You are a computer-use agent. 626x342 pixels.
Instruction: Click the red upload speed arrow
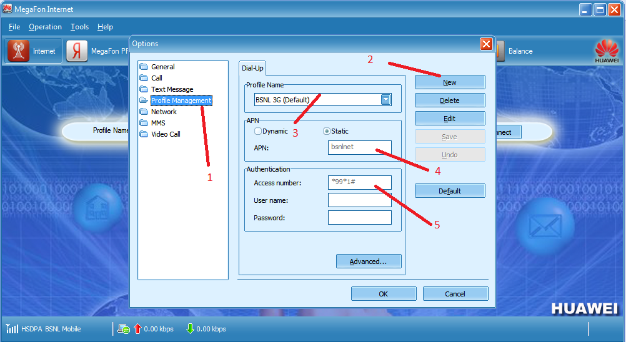(137, 328)
